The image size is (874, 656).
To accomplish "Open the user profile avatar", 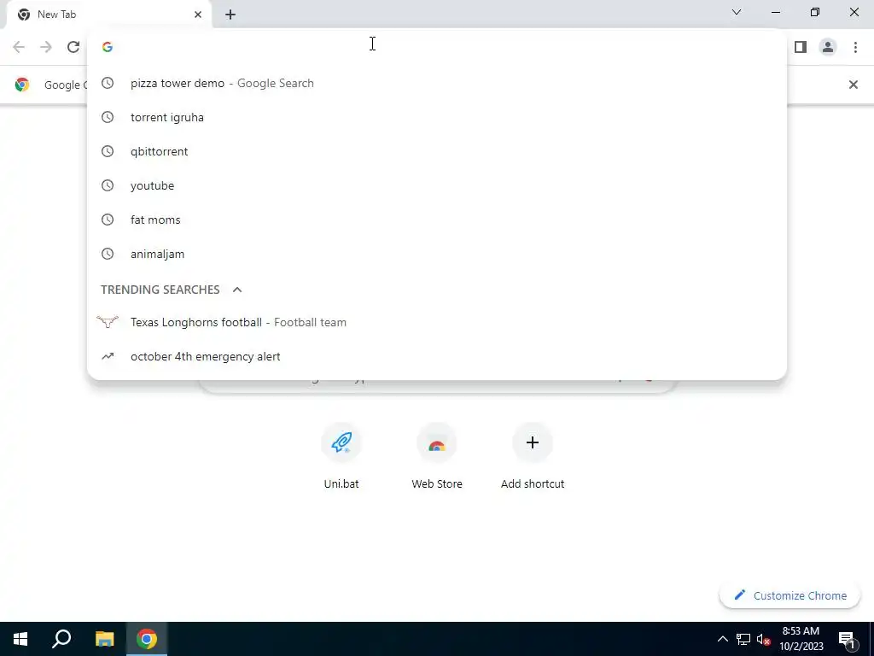I will (x=828, y=48).
